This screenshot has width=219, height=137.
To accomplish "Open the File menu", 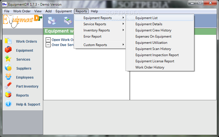I will (7, 11).
